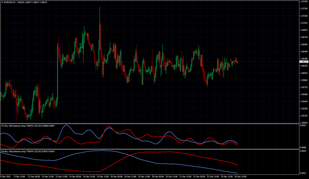Click the 22 Dec 21:00 time axis label
This screenshot has width=309, height=179.
(x=213, y=177)
